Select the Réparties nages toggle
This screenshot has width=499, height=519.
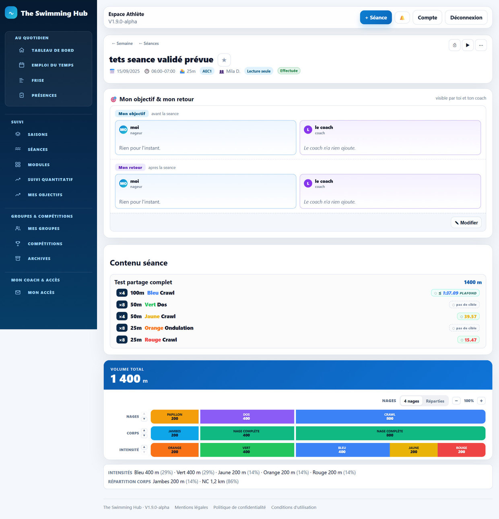click(435, 401)
